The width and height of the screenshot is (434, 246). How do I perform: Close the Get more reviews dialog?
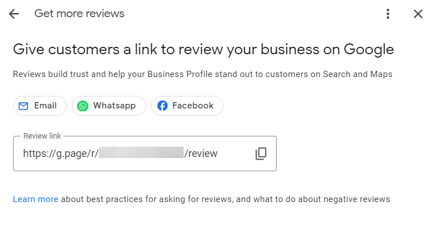pos(418,14)
